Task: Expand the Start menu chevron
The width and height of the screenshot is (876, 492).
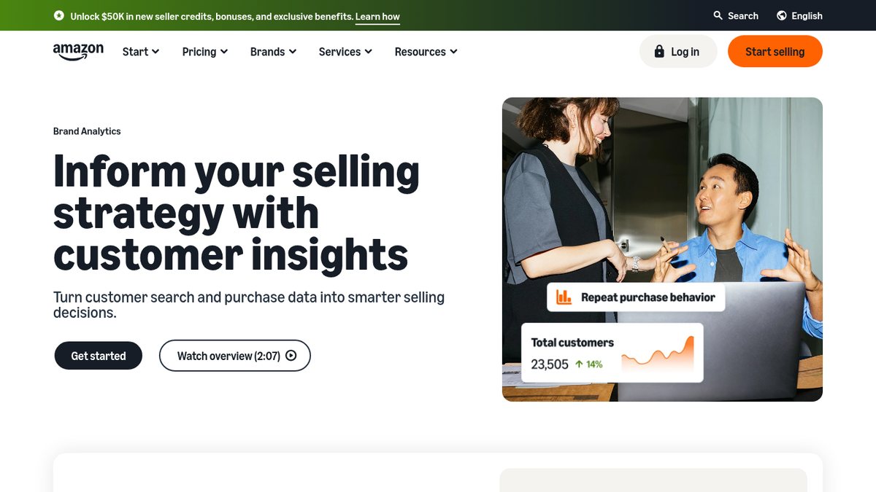Action: click(x=155, y=52)
